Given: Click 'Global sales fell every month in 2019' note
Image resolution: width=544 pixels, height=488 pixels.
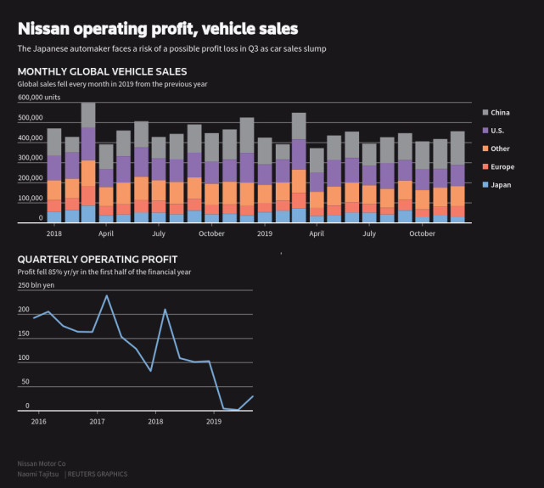Looking at the screenshot, I should click(112, 84).
